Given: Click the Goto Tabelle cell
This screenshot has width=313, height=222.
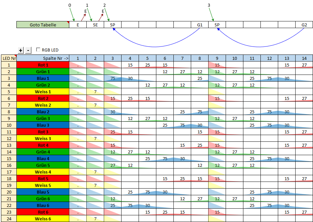Looking at the screenshot, I should coord(43,25).
